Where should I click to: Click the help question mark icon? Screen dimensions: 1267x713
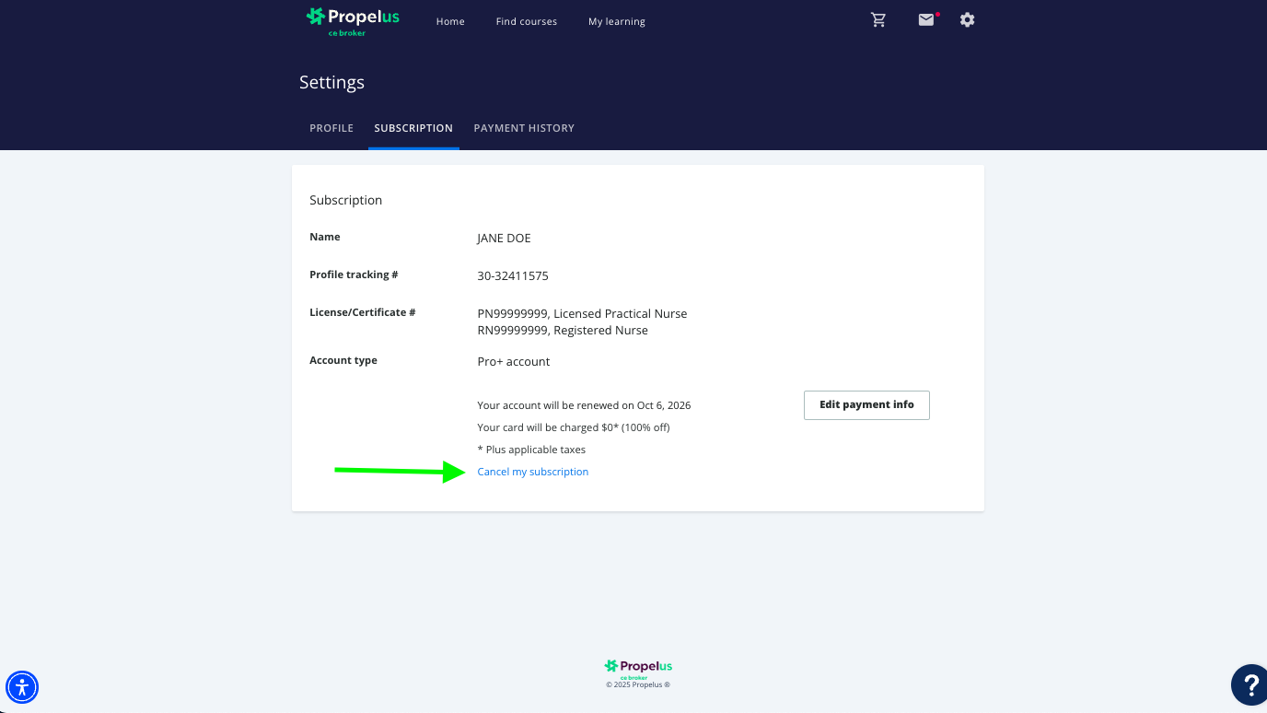pyautogui.click(x=1250, y=685)
